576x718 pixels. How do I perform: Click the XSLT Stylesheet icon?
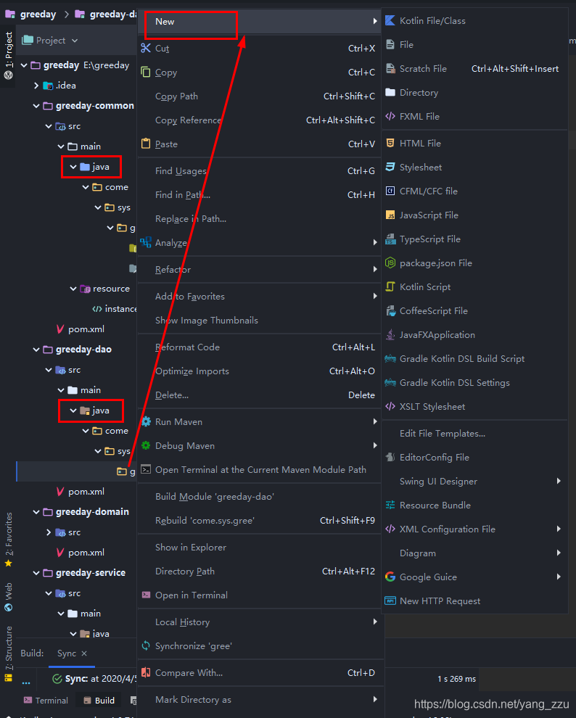[390, 407]
